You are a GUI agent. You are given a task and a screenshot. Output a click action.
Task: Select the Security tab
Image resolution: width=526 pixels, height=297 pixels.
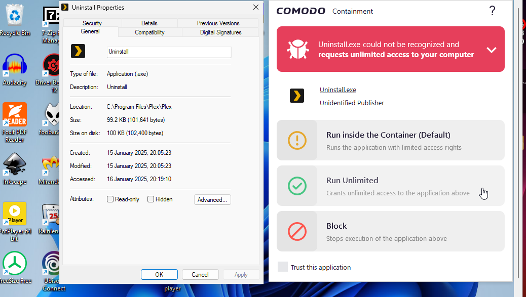point(92,23)
